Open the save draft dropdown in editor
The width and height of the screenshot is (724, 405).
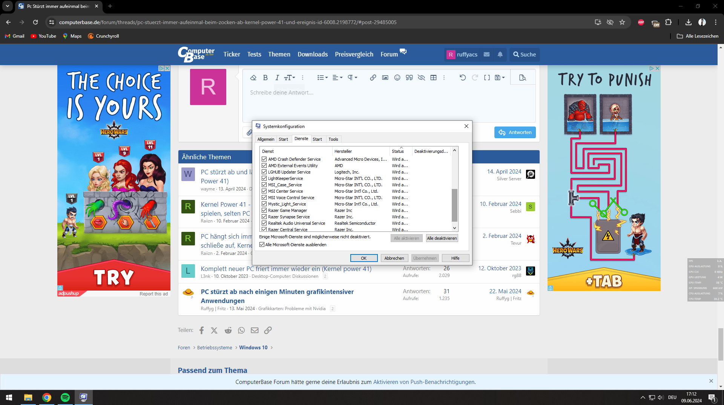(500, 78)
